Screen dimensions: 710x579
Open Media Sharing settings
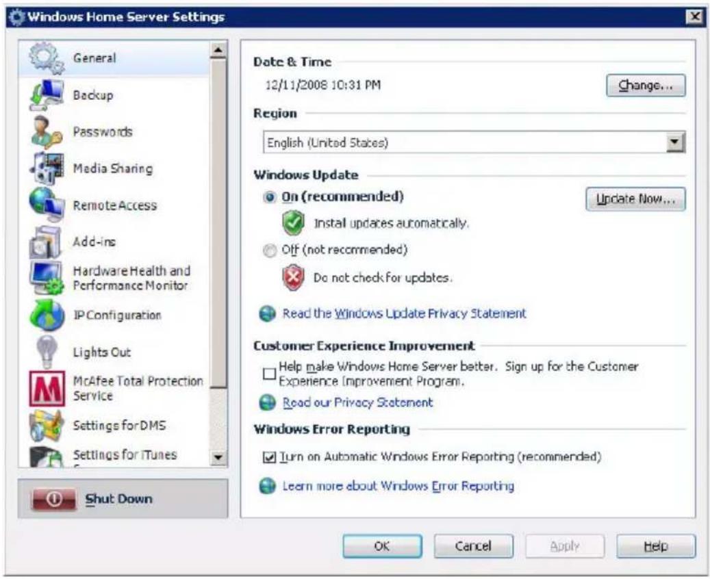coord(114,168)
